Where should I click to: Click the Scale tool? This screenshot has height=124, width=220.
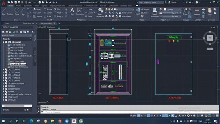point(47,16)
